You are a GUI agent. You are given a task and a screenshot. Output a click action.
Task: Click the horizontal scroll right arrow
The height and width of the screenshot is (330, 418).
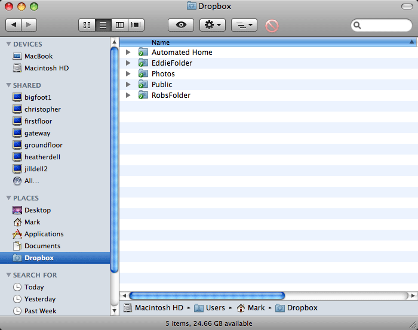click(x=413, y=295)
